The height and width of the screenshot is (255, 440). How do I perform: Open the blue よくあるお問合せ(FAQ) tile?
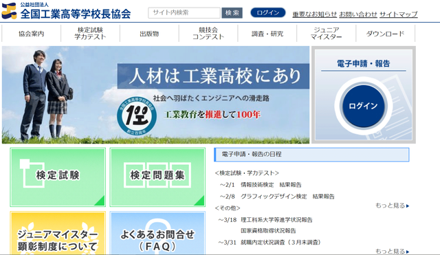pos(157,233)
